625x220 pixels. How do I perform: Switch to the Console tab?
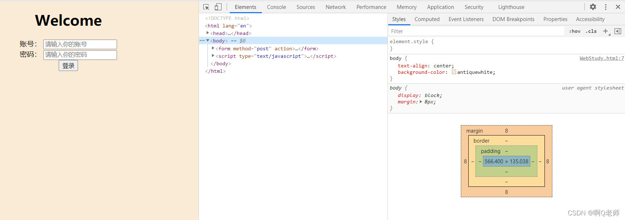pos(277,7)
